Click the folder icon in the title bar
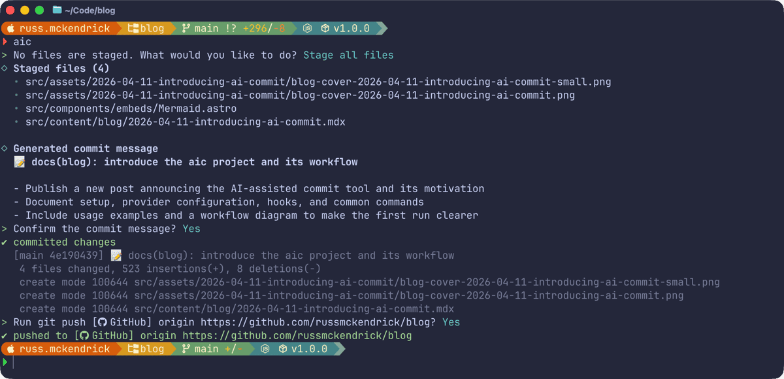 click(x=57, y=10)
